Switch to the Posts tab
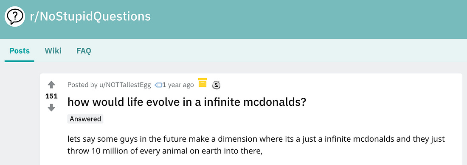This screenshot has width=467, height=165. [20, 51]
